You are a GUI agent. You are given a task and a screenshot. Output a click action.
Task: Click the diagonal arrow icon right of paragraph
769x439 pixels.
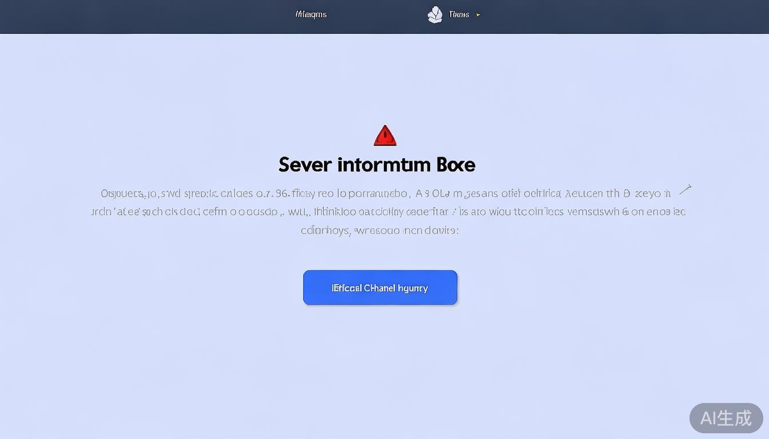pos(685,190)
